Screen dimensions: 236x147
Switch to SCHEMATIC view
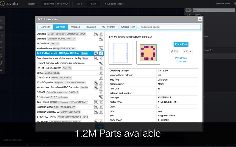pyautogui.click(x=49, y=4)
